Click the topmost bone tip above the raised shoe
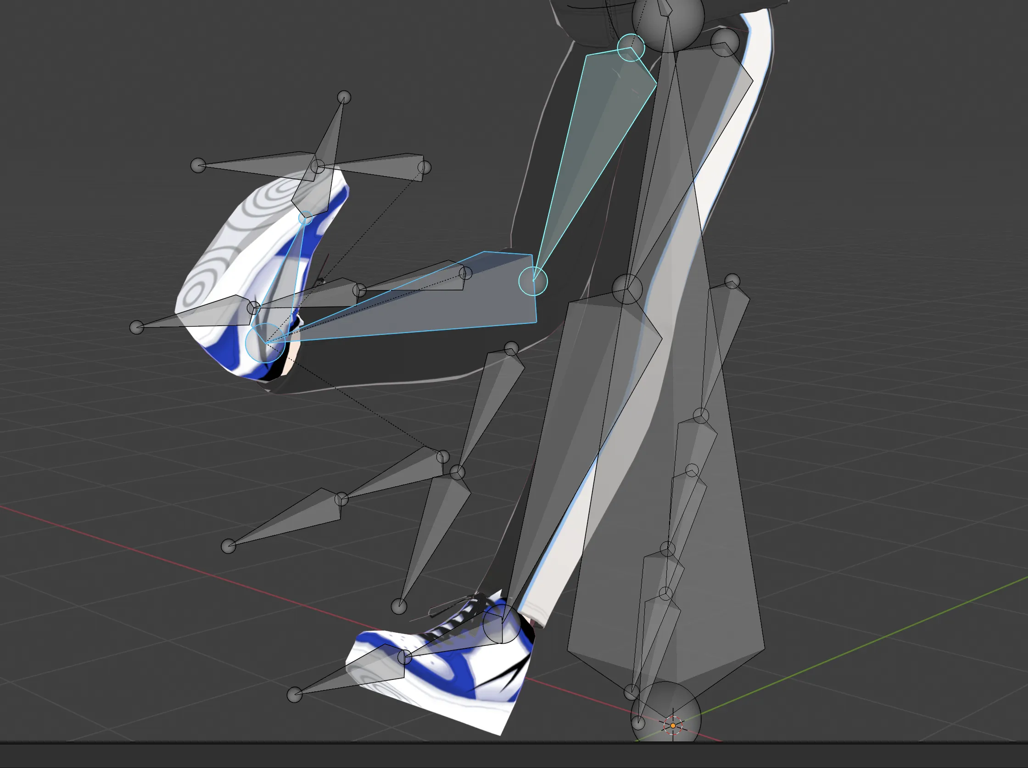 pos(343,98)
